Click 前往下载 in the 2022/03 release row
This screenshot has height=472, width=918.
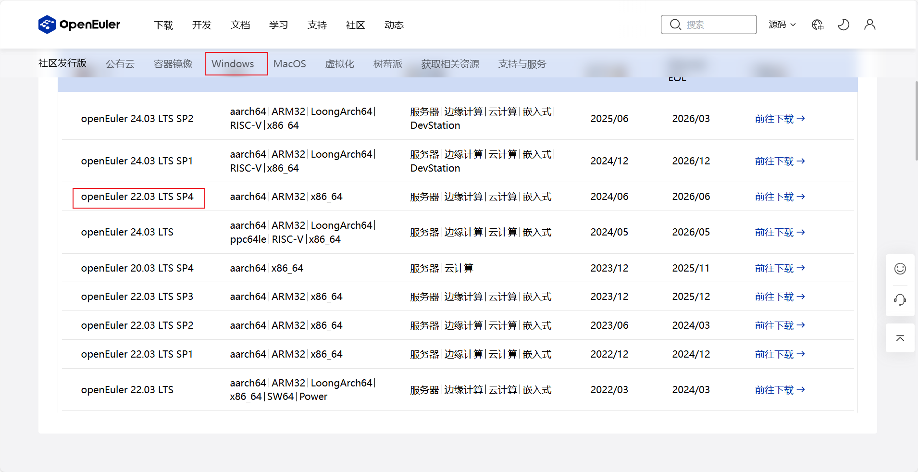pos(780,390)
